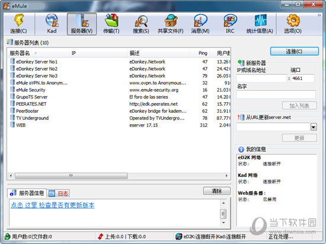Image resolution: width=326 pixels, height=244 pixels.
Task: Click the Update server.met button
Action: click(299, 138)
